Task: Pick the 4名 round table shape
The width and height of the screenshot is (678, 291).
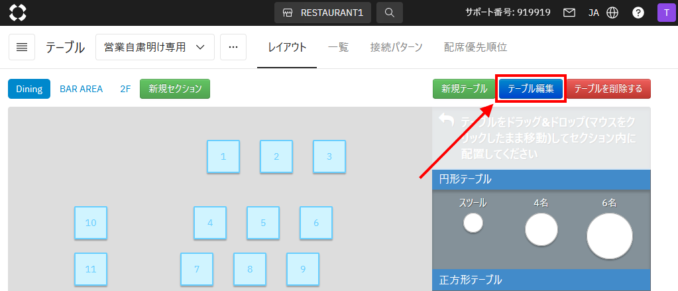Action: [541, 229]
